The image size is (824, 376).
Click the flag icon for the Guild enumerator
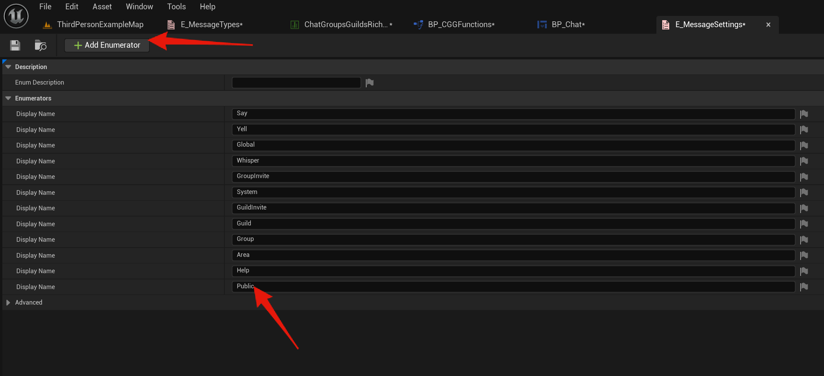tap(804, 224)
